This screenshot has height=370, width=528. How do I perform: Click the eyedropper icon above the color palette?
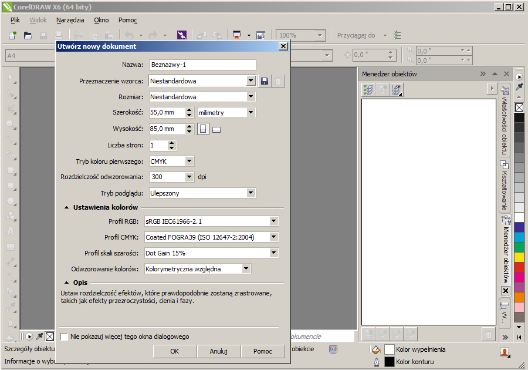[519, 87]
